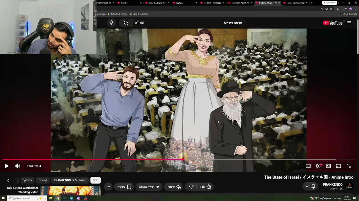The width and height of the screenshot is (359, 201).
Task: Select the בשבילך filter chip
Action: pos(27,180)
